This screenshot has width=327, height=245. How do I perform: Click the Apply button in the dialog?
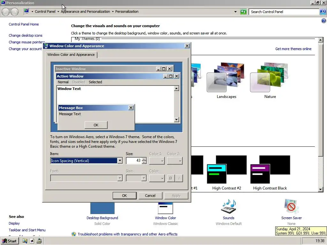[x=176, y=196]
